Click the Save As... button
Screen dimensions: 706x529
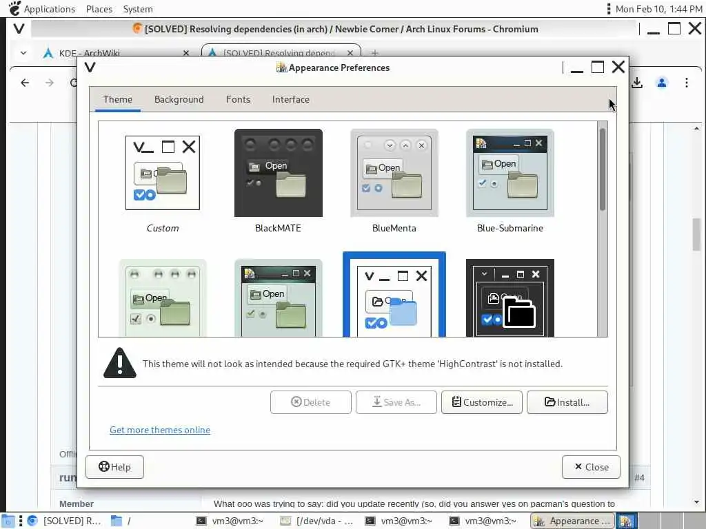pos(396,402)
